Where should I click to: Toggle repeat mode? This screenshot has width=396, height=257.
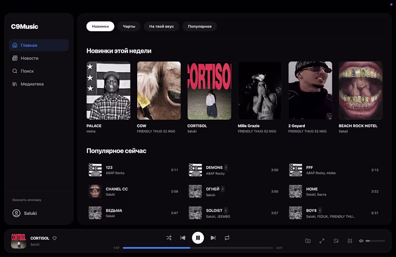(227, 238)
